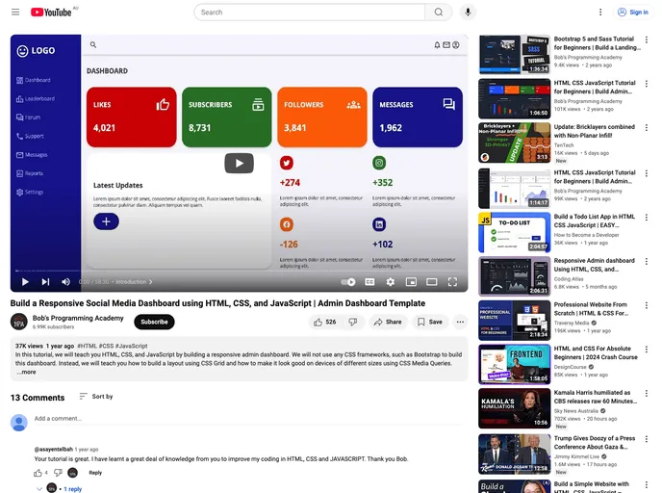662x493 pixels.
Task: Skip to the next video
Action: tap(45, 282)
